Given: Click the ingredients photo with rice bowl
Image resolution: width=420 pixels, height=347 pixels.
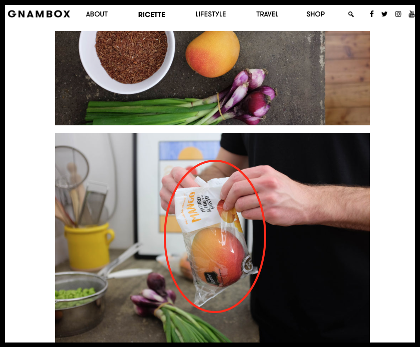Looking at the screenshot, I should [x=212, y=78].
